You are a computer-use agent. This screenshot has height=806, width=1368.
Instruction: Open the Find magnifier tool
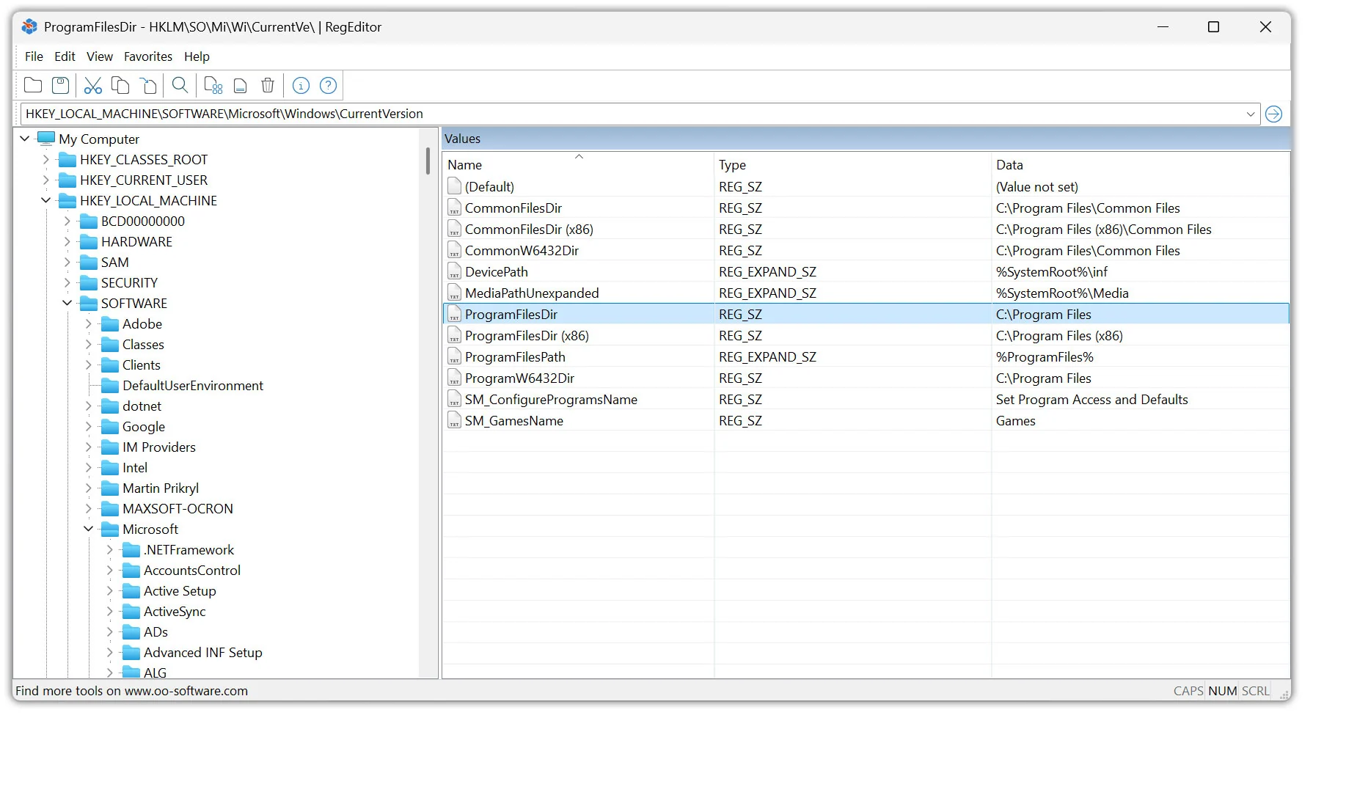click(180, 85)
